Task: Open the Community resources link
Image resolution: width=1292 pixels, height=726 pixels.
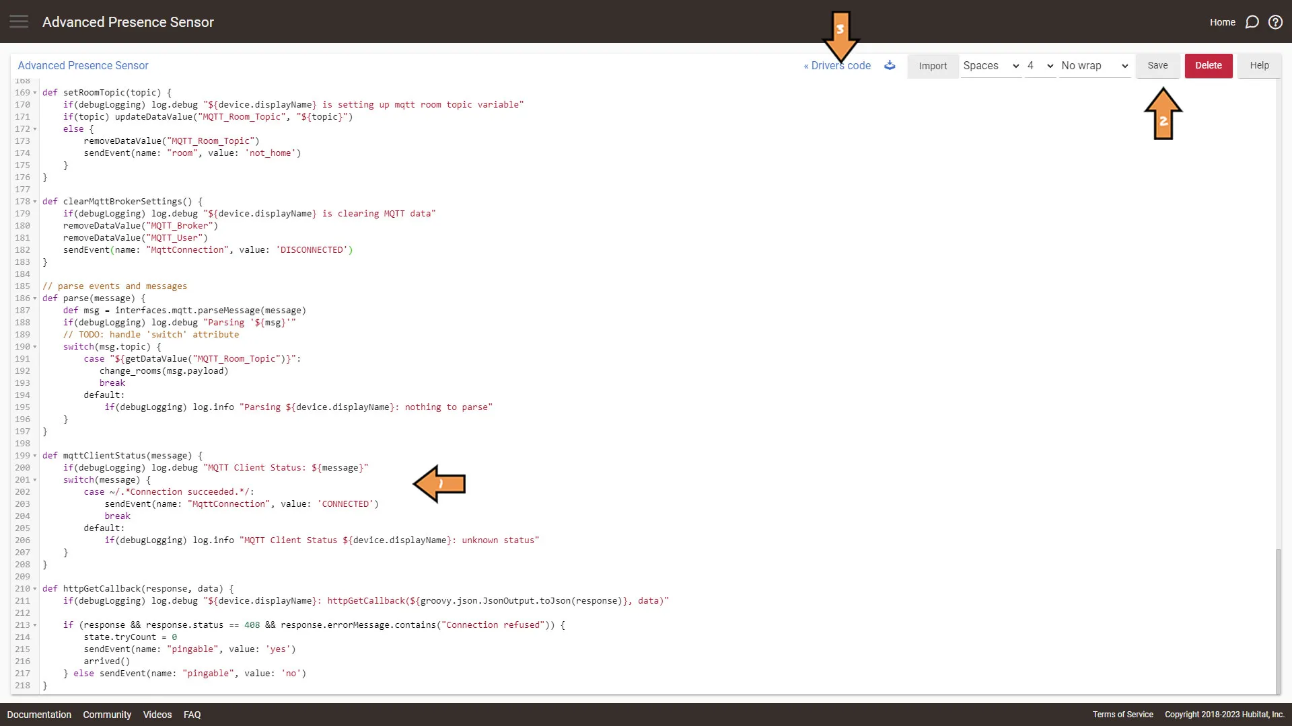Action: point(106,715)
